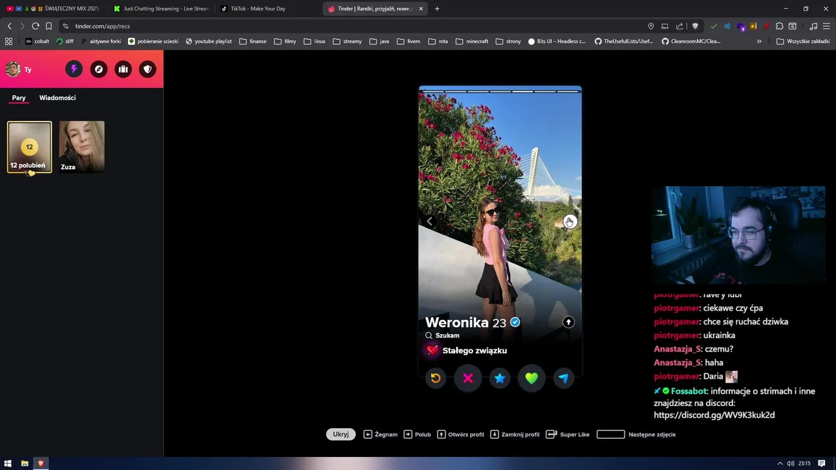836x470 pixels.
Task: Open the streamy bookmark folder
Action: click(347, 41)
